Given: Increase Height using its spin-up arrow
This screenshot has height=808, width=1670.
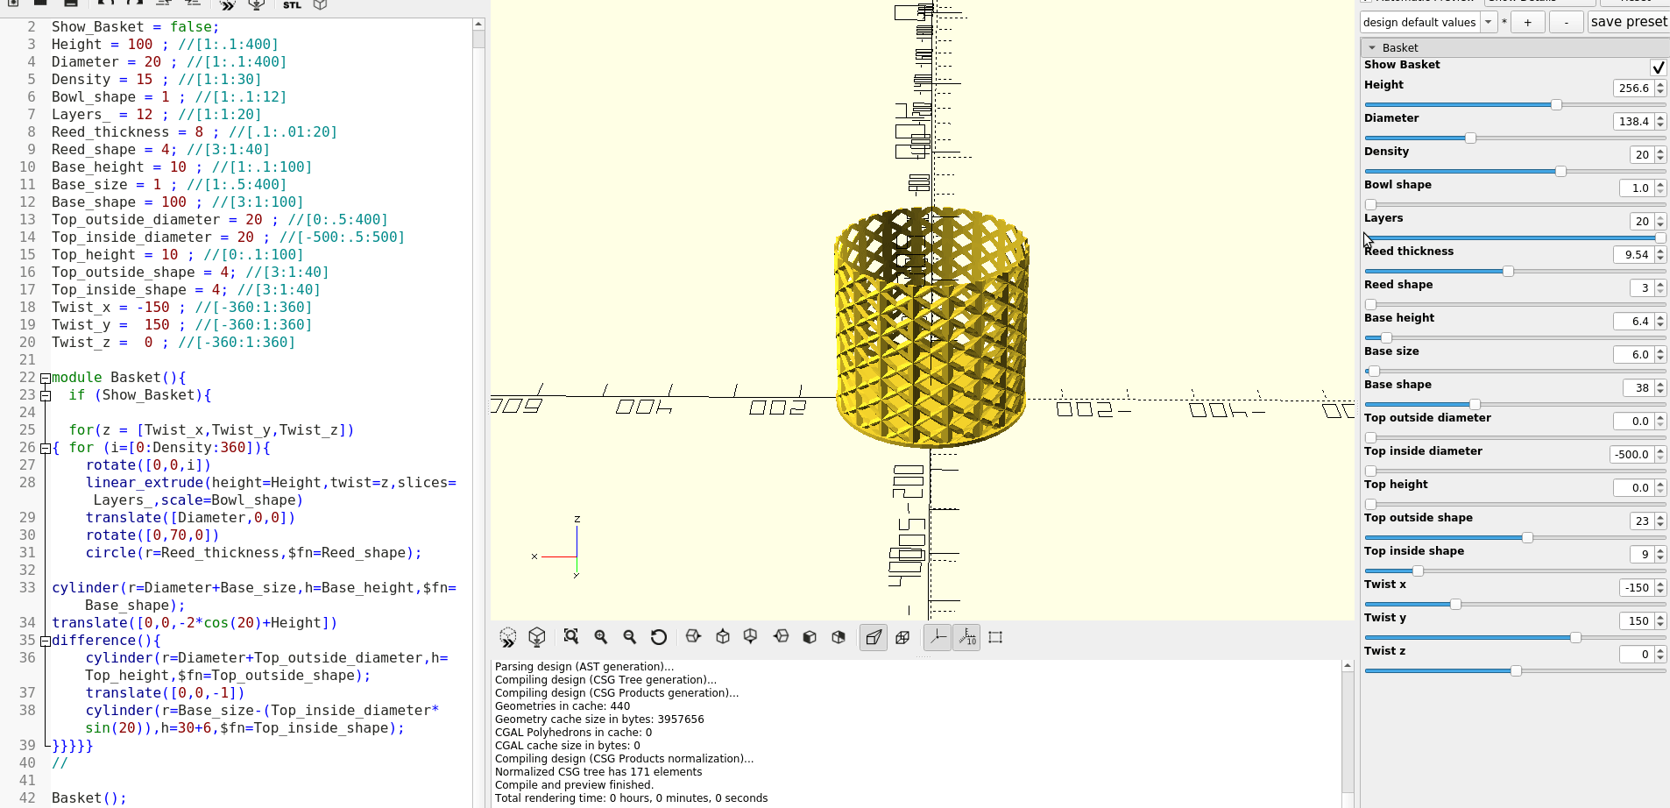Looking at the screenshot, I should click(x=1659, y=83).
